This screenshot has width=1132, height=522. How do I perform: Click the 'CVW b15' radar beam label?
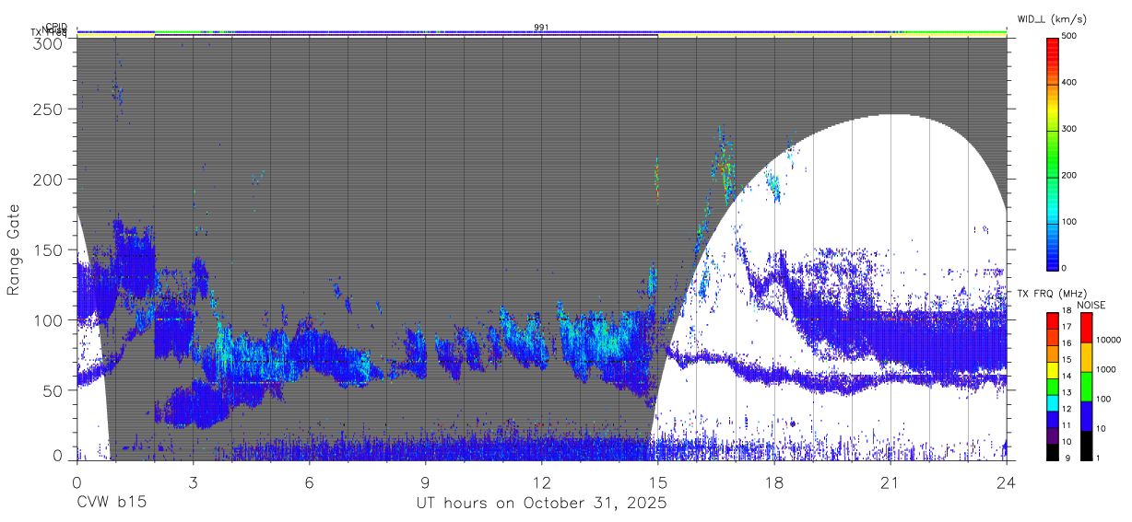pyautogui.click(x=112, y=504)
